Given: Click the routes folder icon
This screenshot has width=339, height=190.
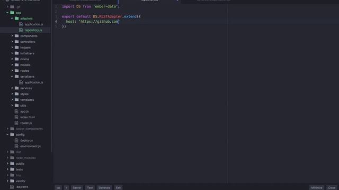Looking at the screenshot, I should (16, 71).
